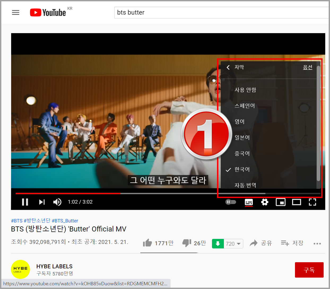Open the #BTS_Butter hashtag link
330x289 pixels.
coord(65,221)
